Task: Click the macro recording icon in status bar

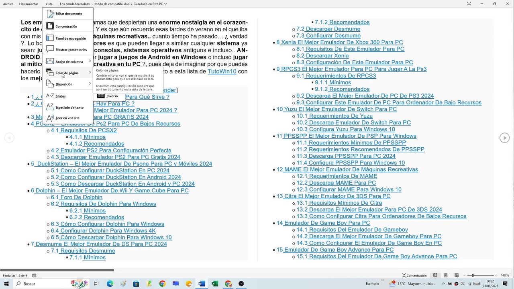Action: [35, 275]
